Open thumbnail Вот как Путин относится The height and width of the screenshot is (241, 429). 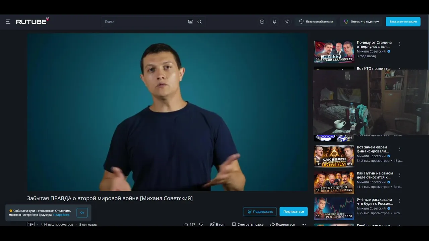(334, 182)
